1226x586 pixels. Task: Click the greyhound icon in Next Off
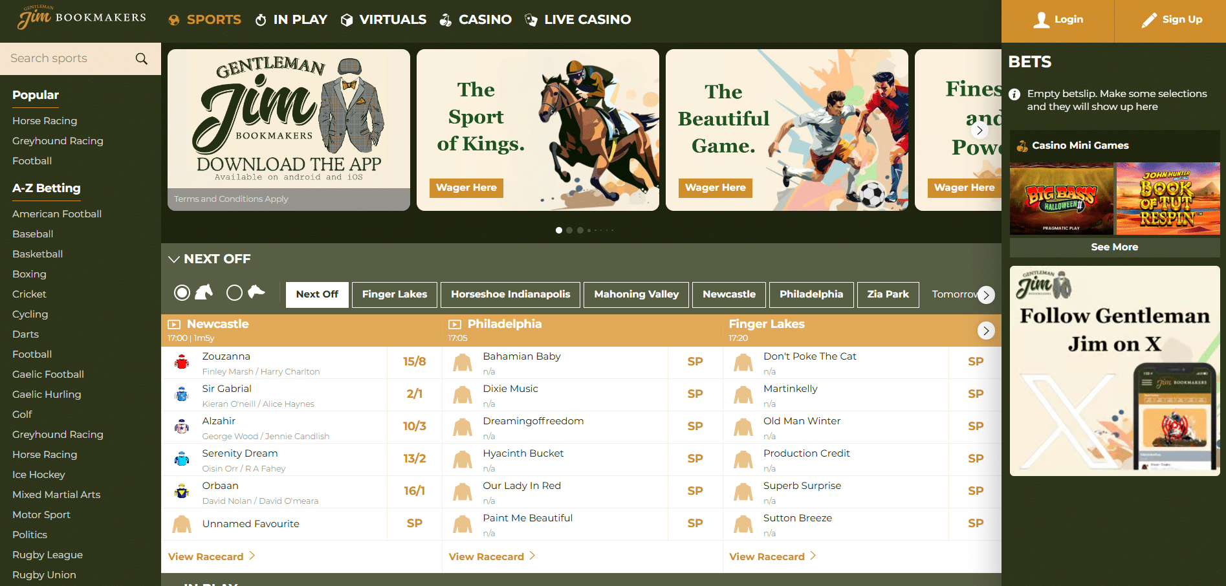257,292
